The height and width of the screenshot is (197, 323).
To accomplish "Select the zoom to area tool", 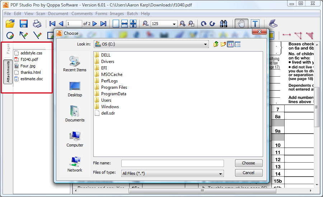I will [x=191, y=24].
